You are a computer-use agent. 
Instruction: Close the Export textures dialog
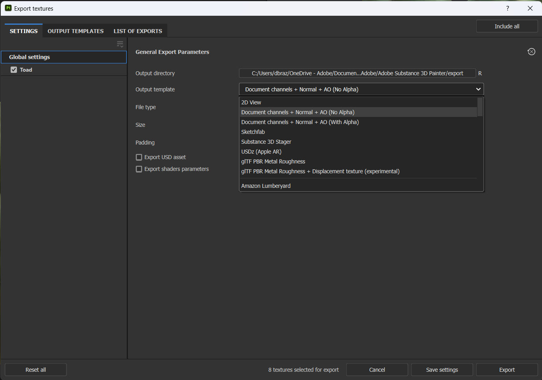pyautogui.click(x=530, y=8)
